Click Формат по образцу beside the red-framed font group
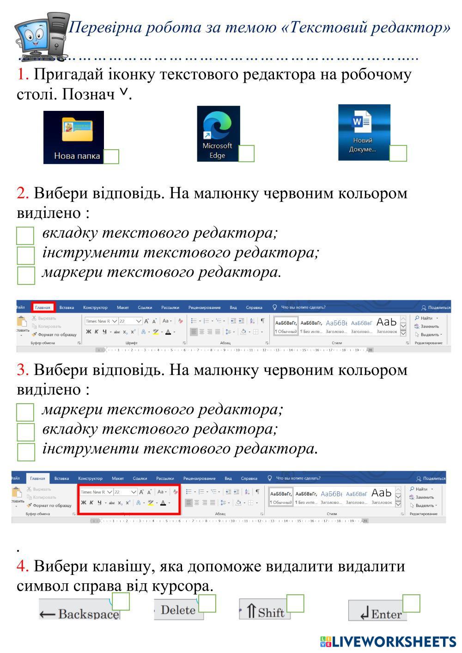462x653 pixels. [x=52, y=505]
